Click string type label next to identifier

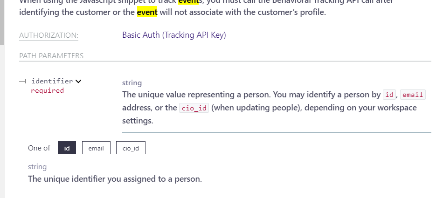(132, 83)
